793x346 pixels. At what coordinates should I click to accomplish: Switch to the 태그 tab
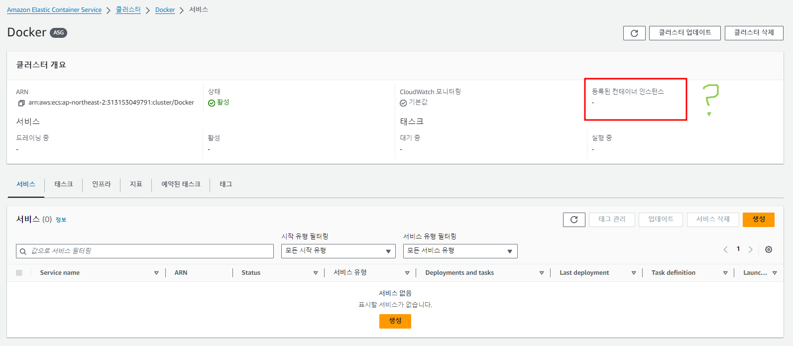(x=226, y=184)
